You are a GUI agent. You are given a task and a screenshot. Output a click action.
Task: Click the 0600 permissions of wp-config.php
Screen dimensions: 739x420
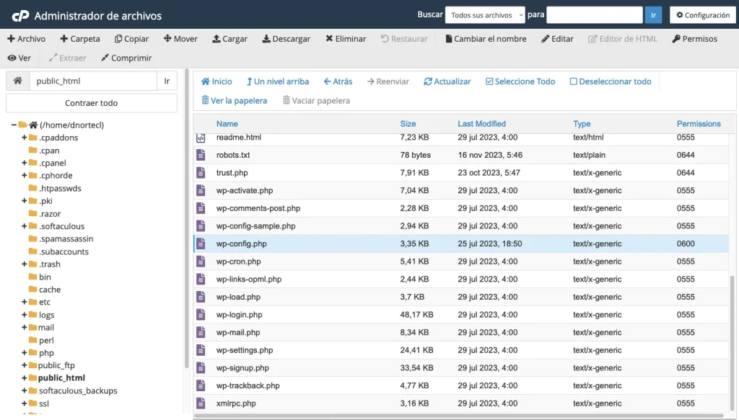pyautogui.click(x=686, y=243)
